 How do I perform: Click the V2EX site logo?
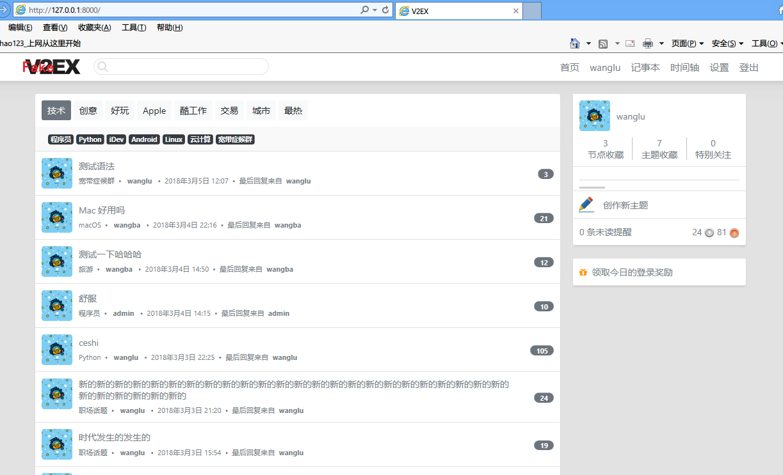tap(52, 66)
